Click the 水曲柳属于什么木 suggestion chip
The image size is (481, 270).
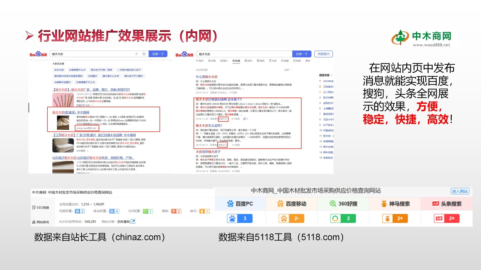point(85,82)
